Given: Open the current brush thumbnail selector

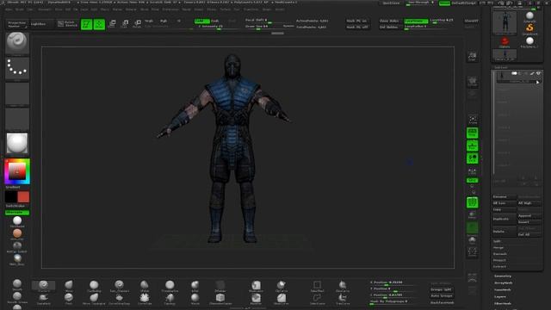Looking at the screenshot, I should coord(17,42).
